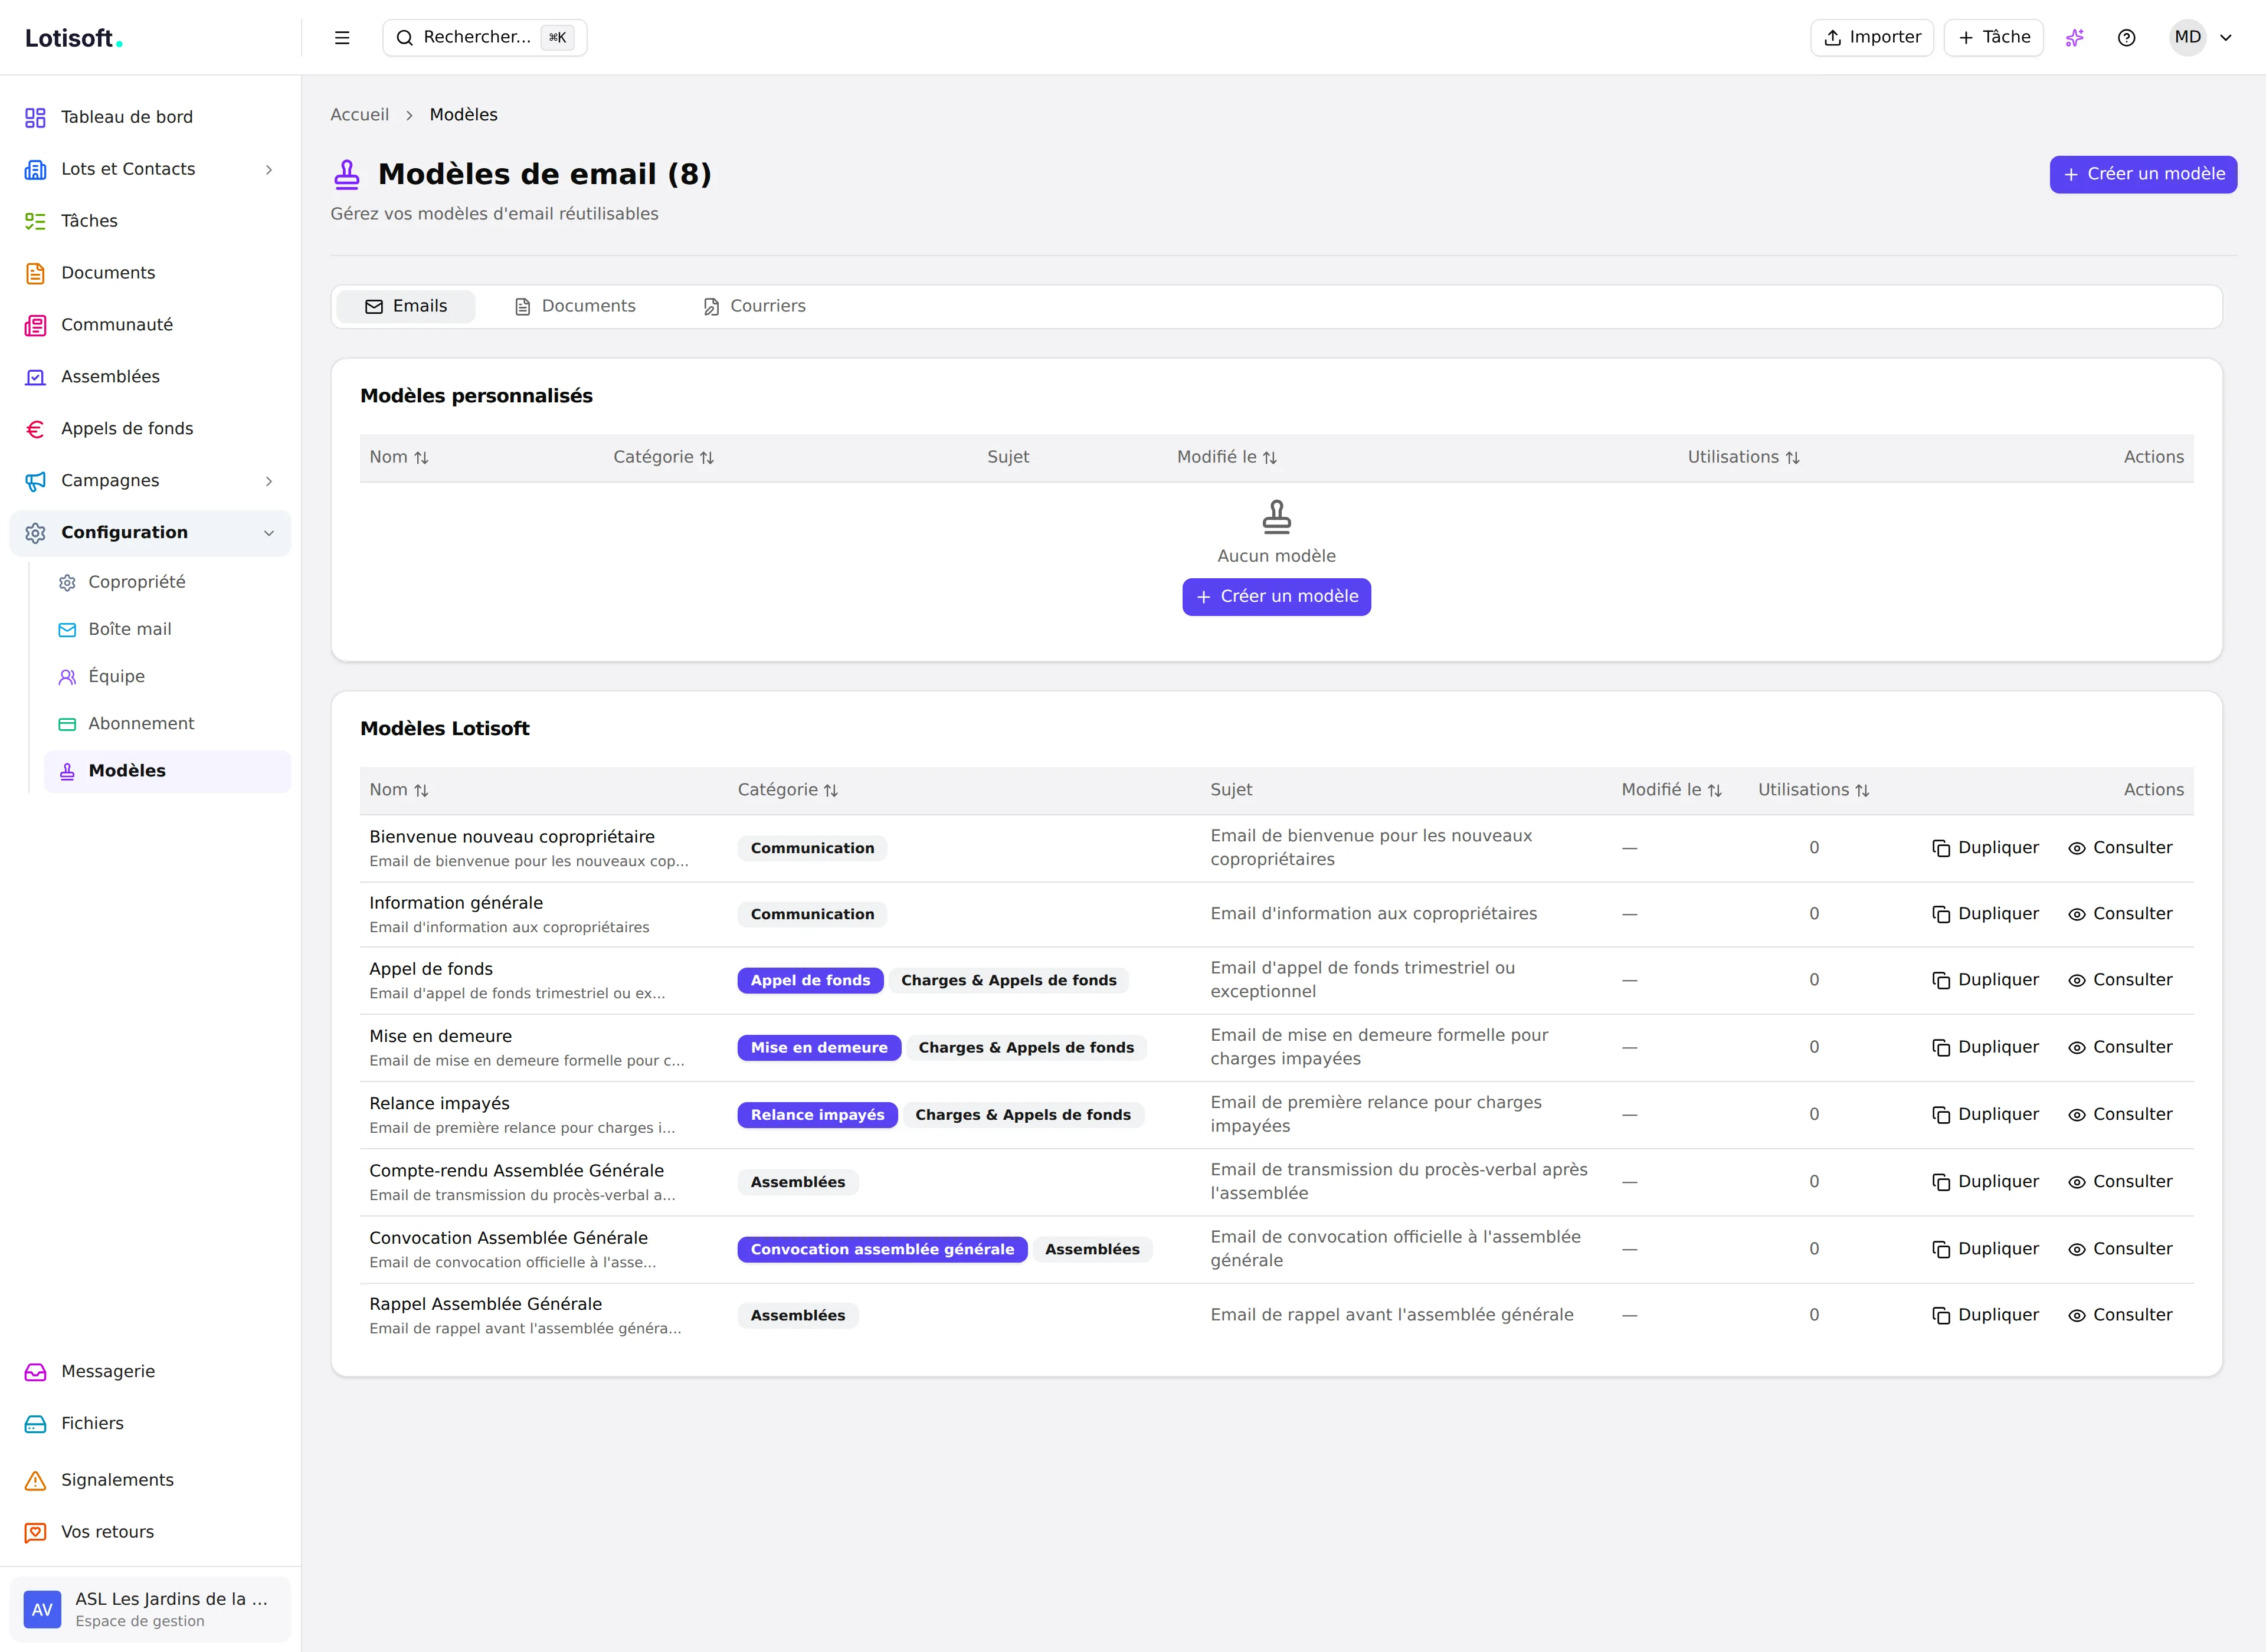Click the Signalements warning triangle icon
Viewport: 2266px width, 1652px height.
point(35,1481)
